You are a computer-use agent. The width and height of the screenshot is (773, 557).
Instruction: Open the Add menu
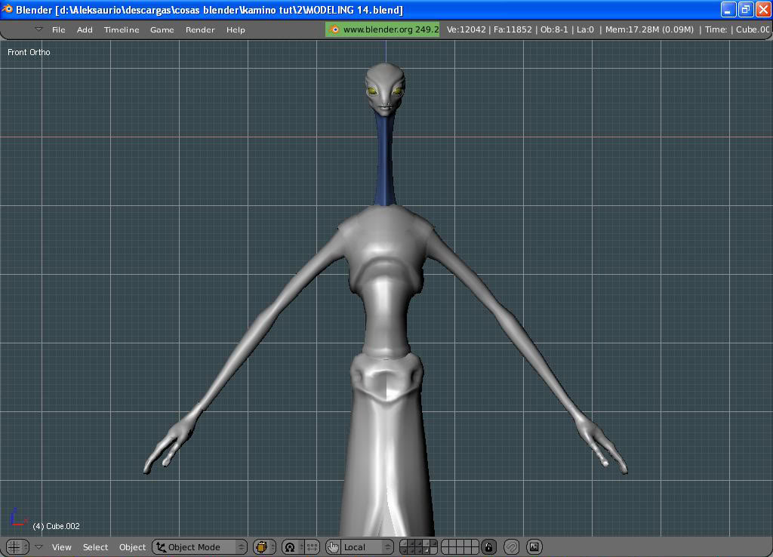coord(85,29)
